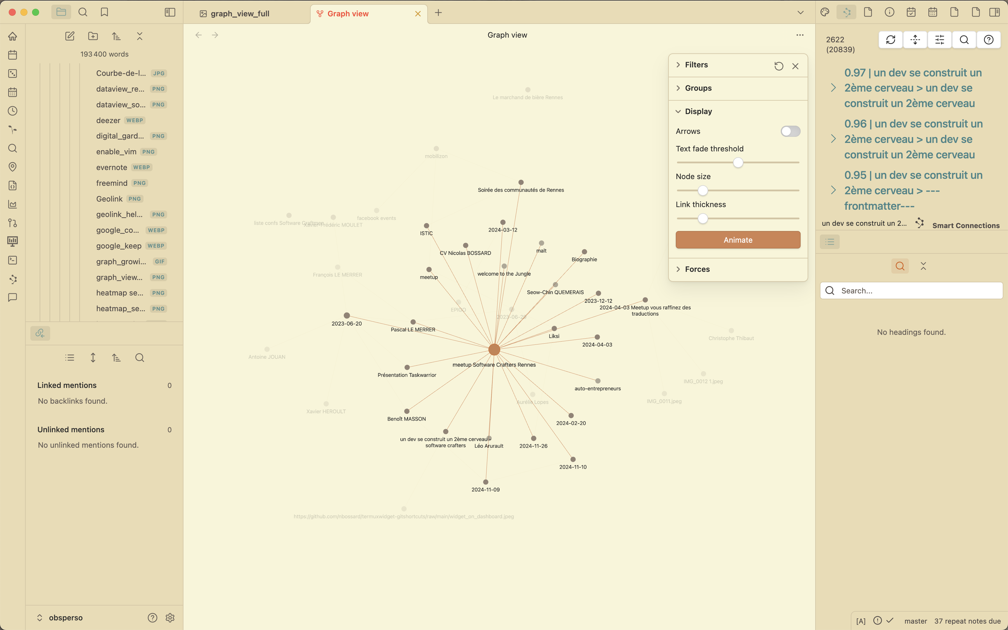Toggle the left sidebar visibility
This screenshot has height=630, width=1008.
click(170, 13)
